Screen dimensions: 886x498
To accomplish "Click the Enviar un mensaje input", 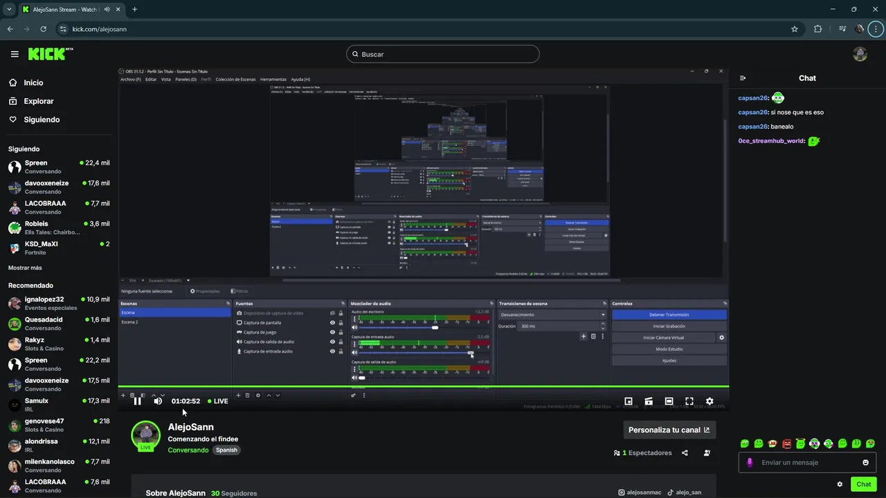I will (807, 463).
